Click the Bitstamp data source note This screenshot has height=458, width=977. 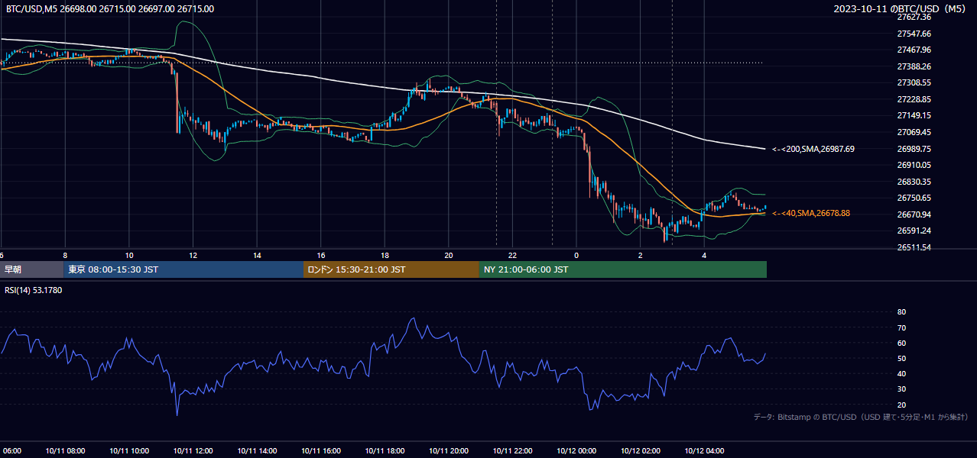tap(861, 417)
